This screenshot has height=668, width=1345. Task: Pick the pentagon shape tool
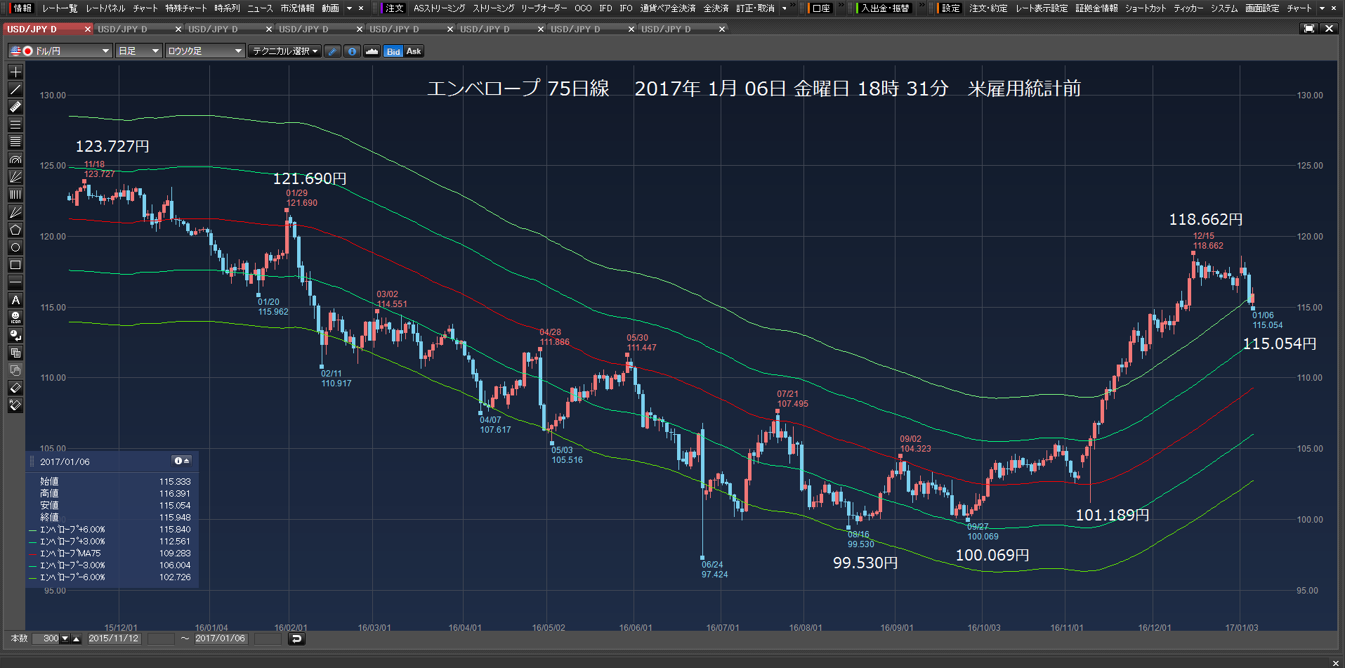(15, 230)
